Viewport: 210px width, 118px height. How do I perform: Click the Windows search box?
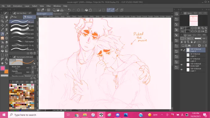[x=36, y=115]
